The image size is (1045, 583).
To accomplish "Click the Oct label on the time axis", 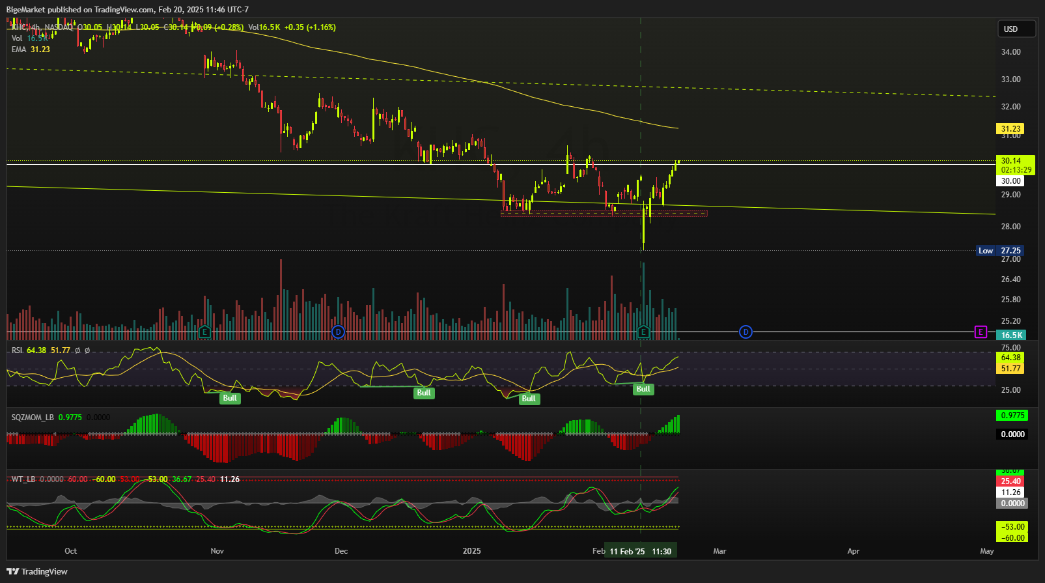I will pos(71,551).
